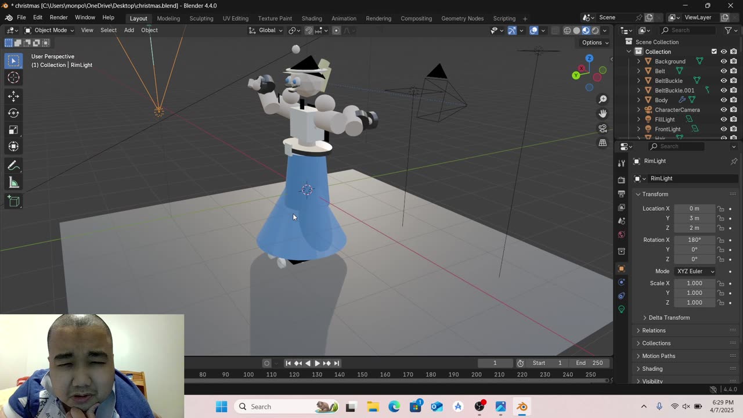
Task: Open the Physics properties tab
Action: (622, 282)
